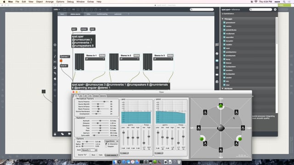
Task: Select the reference book icon in right toolbar
Action: [217, 60]
